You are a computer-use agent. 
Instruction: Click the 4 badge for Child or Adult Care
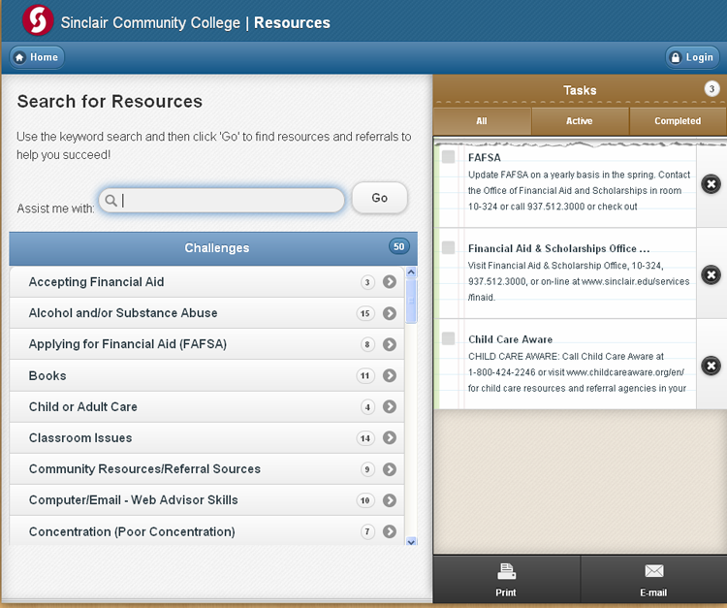pos(367,407)
